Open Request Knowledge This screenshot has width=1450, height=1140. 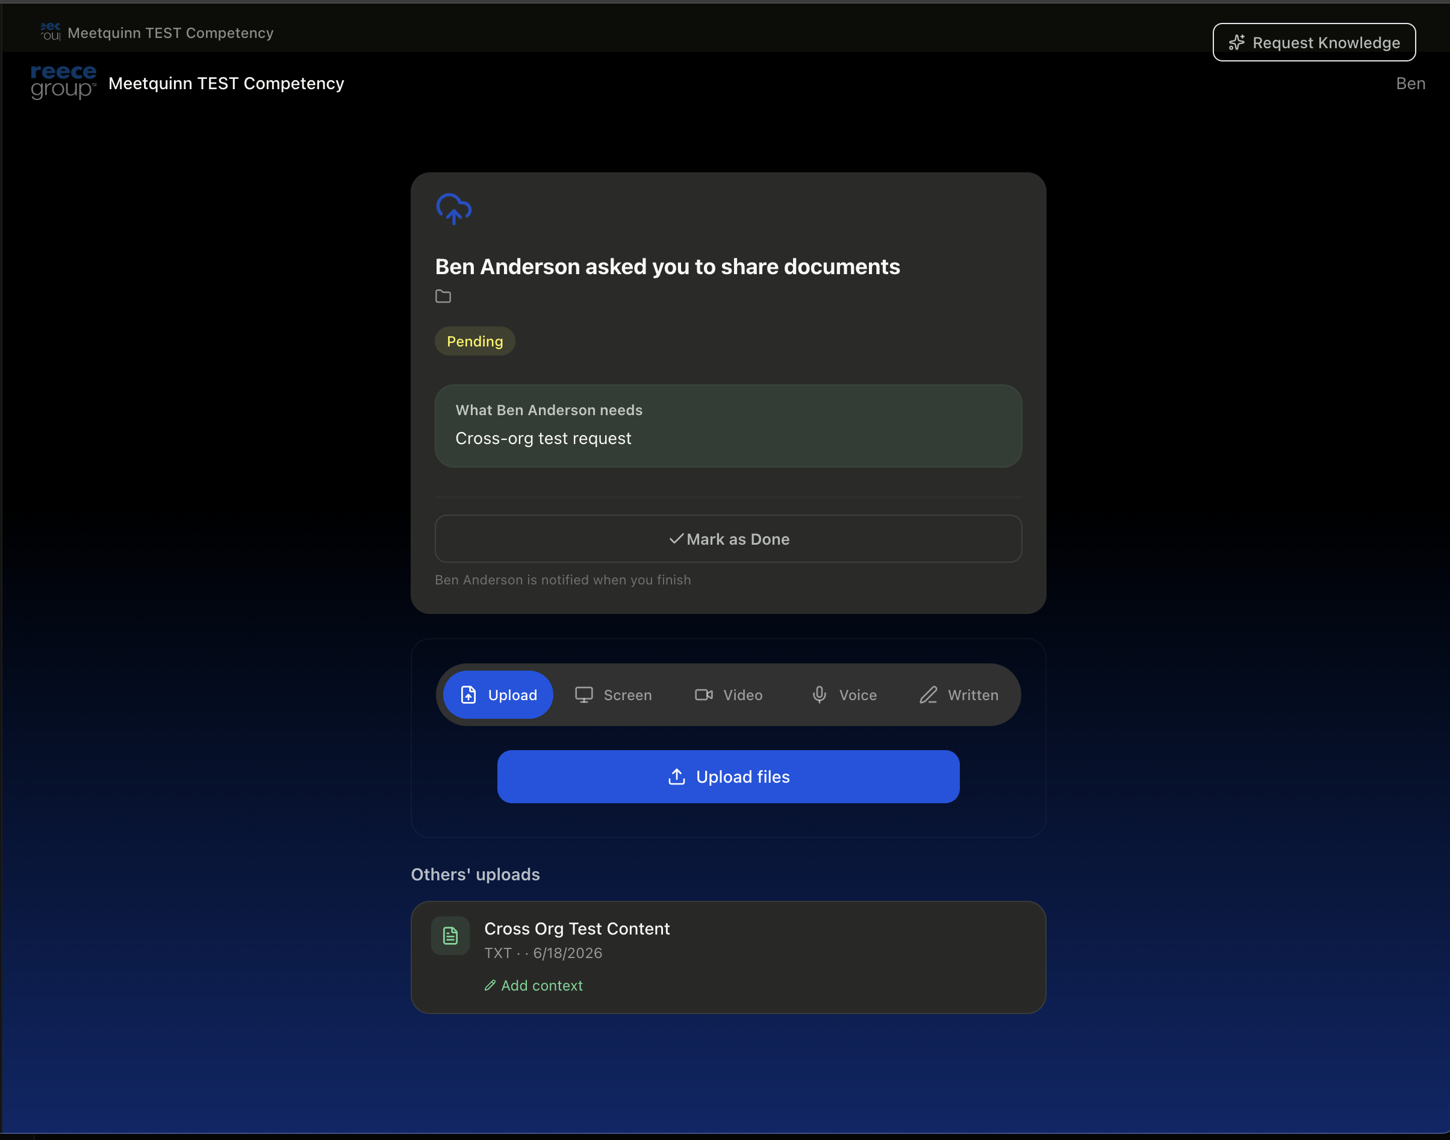point(1314,42)
